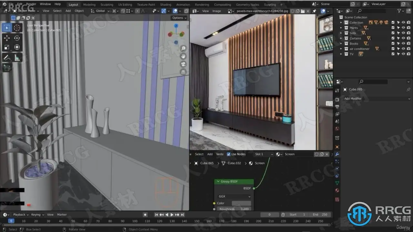
Task: Open the Add Modifier dropdown
Action: [377, 99]
